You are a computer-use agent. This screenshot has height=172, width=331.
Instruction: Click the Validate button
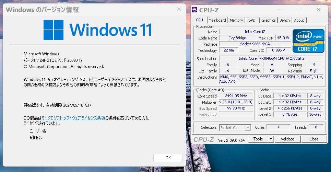click(x=287, y=139)
